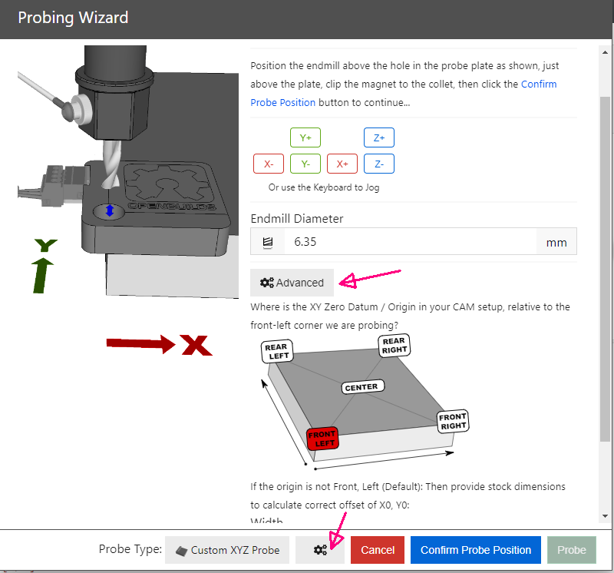
Task: Select FRONT LEFT origin corner
Action: 322,439
